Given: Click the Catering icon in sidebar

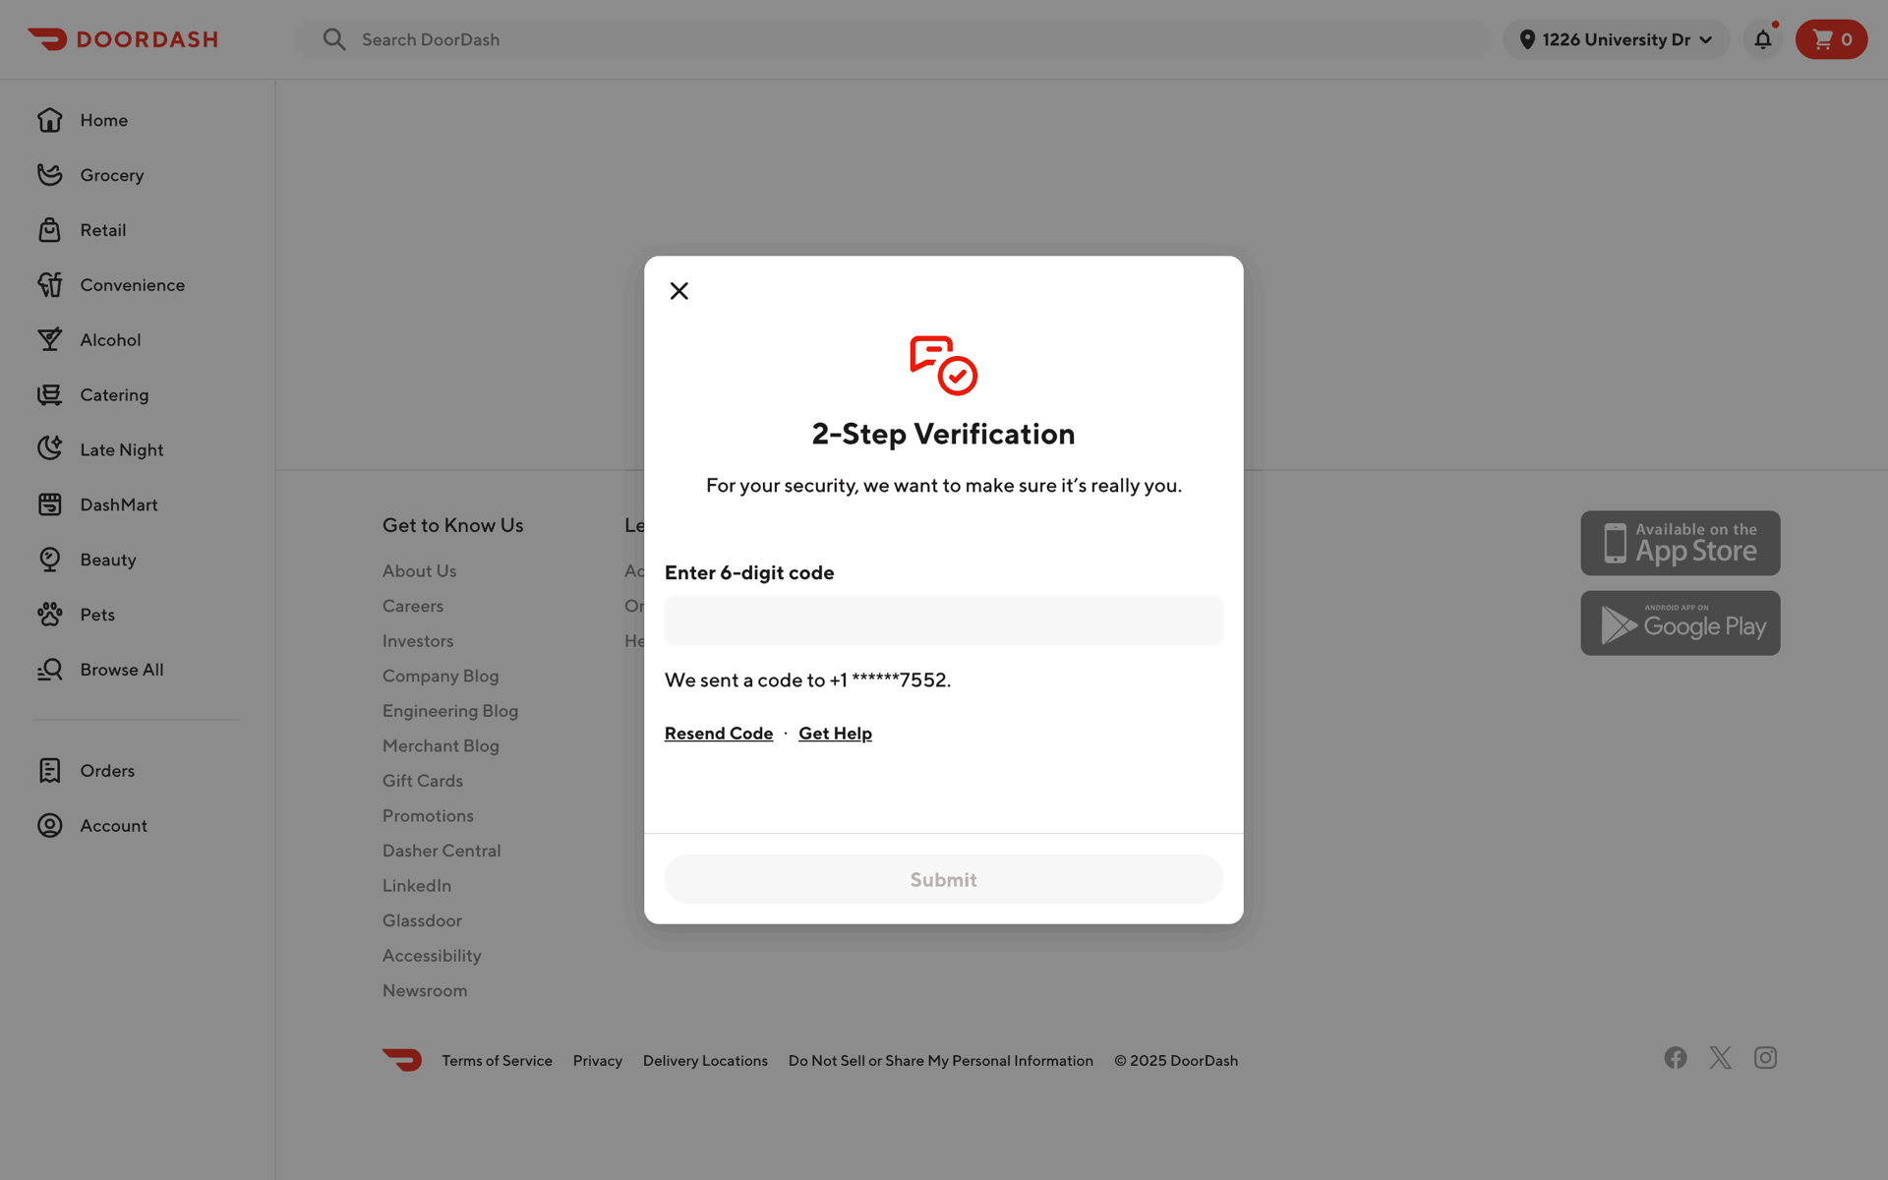Looking at the screenshot, I should (x=50, y=394).
